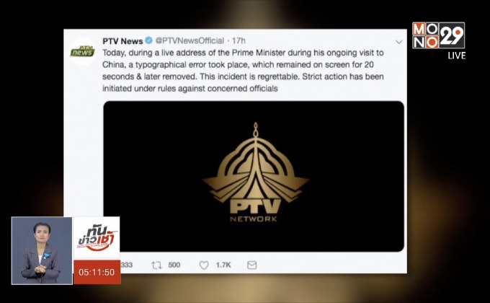
Task: Select the tweet text about typographical error
Action: [x=243, y=71]
